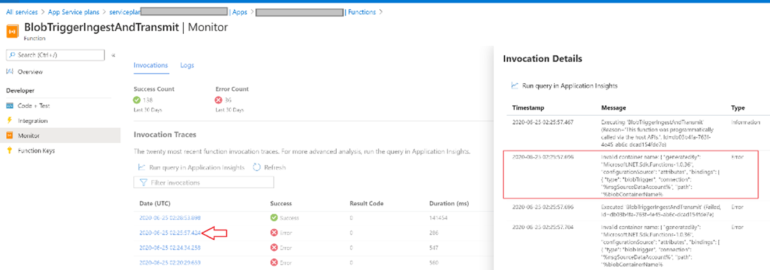The height and width of the screenshot is (270, 770).
Task: Open invocation dated 2020-06-25 02:28:53.898
Action: (x=170, y=218)
